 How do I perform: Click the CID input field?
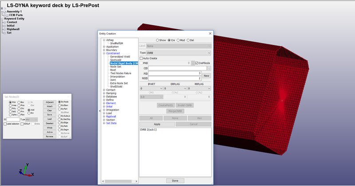pos(177,68)
